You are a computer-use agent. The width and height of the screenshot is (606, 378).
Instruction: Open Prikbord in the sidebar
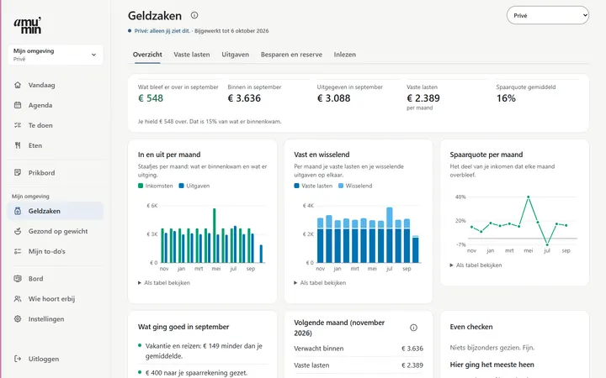tap(56, 172)
